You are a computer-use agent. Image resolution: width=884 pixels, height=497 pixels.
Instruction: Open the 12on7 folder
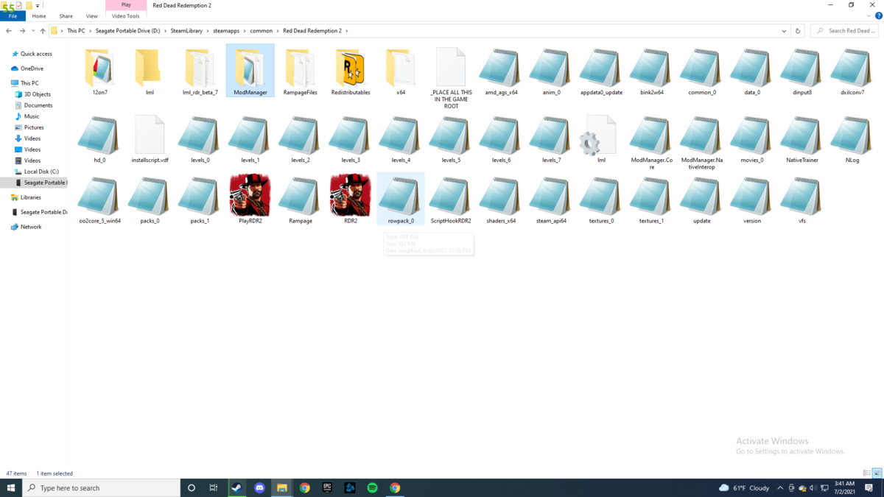click(99, 68)
